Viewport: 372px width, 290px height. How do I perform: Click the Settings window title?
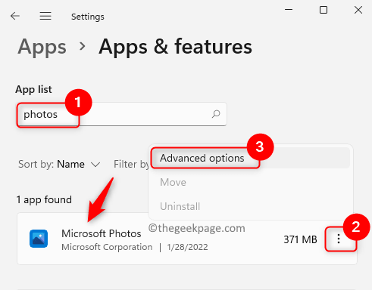[x=88, y=17]
